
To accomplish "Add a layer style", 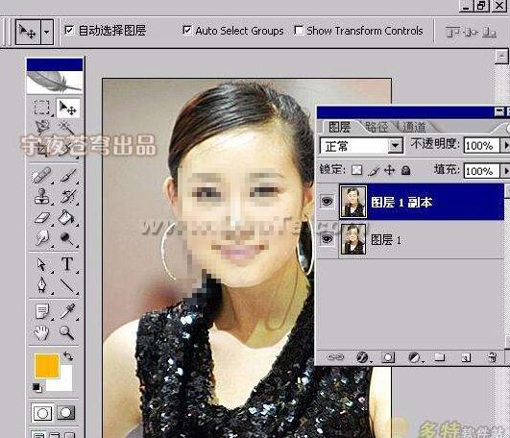I will click(362, 357).
